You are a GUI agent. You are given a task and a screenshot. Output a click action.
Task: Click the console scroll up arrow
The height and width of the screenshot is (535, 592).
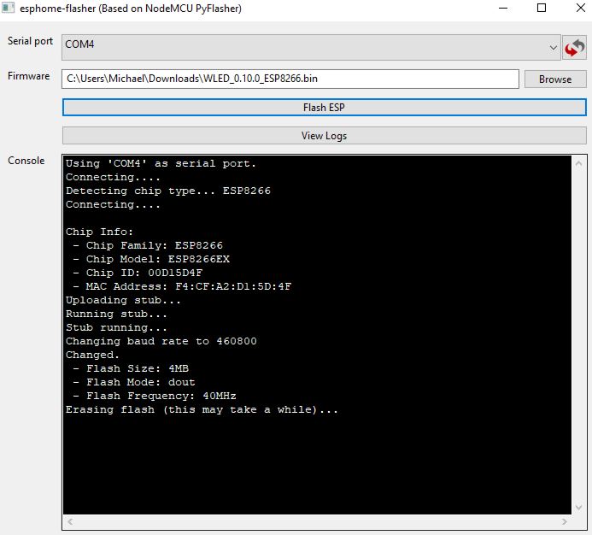tap(578, 163)
